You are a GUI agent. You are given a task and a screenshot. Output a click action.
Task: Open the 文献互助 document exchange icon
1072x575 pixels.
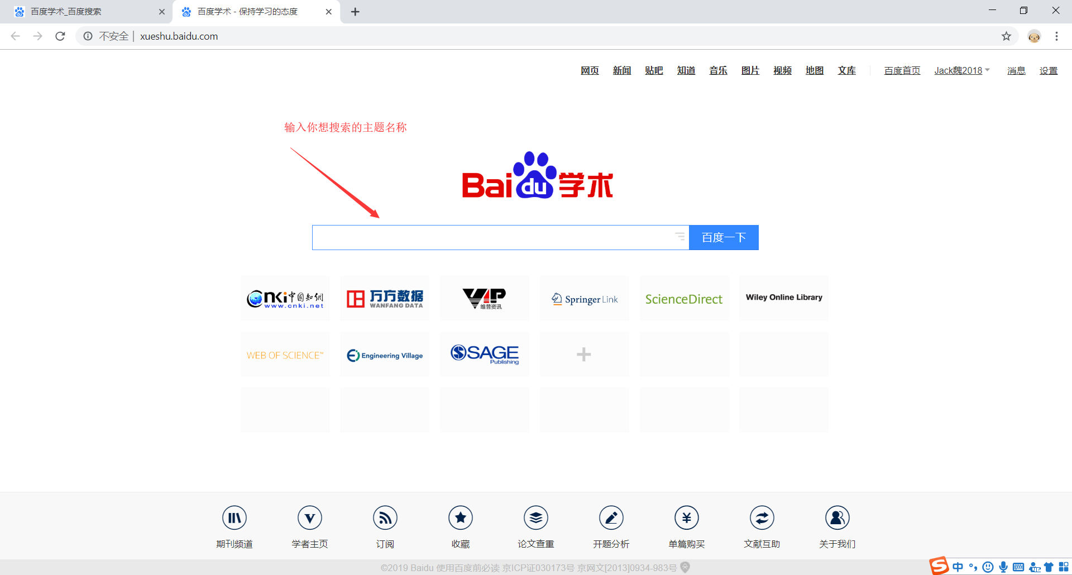point(762,518)
